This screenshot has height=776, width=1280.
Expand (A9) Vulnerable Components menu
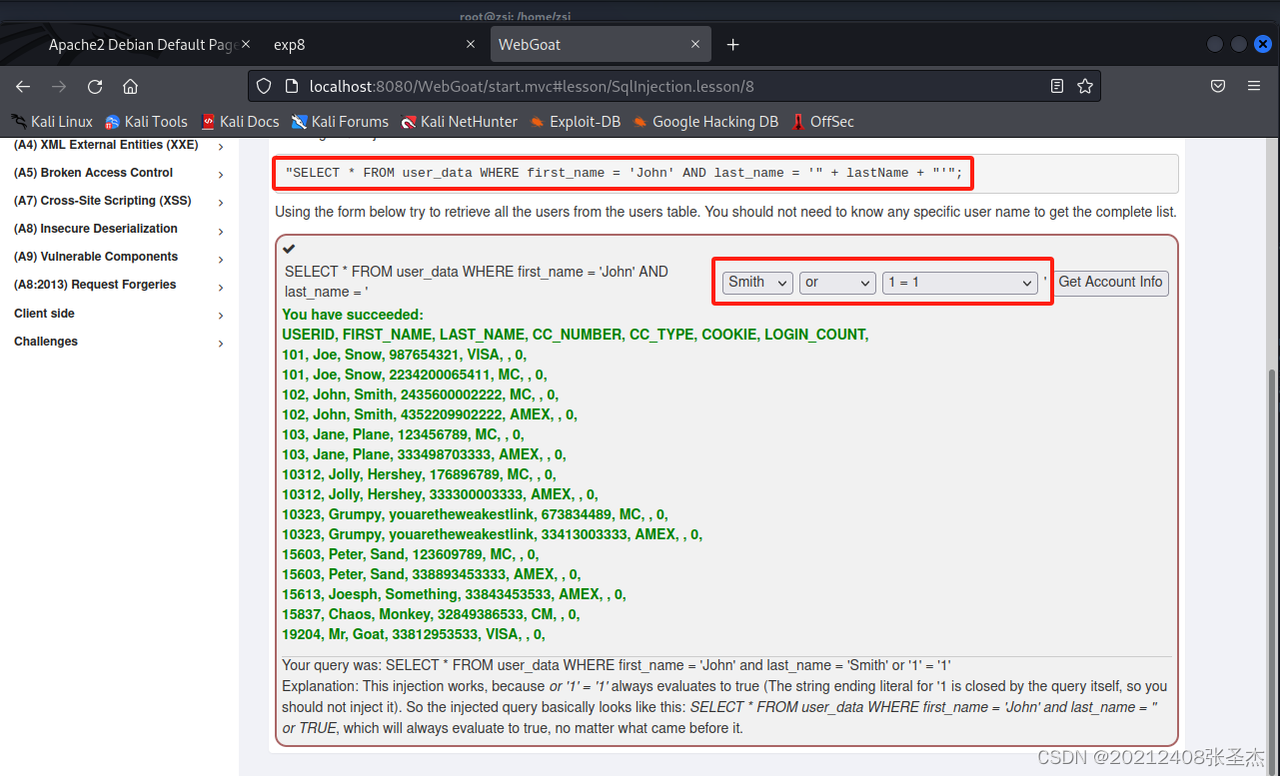120,257
